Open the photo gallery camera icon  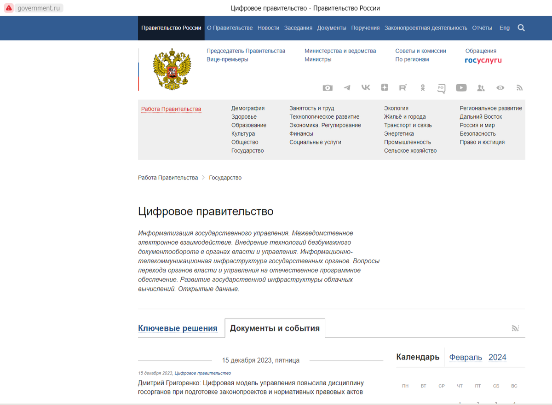(x=328, y=87)
